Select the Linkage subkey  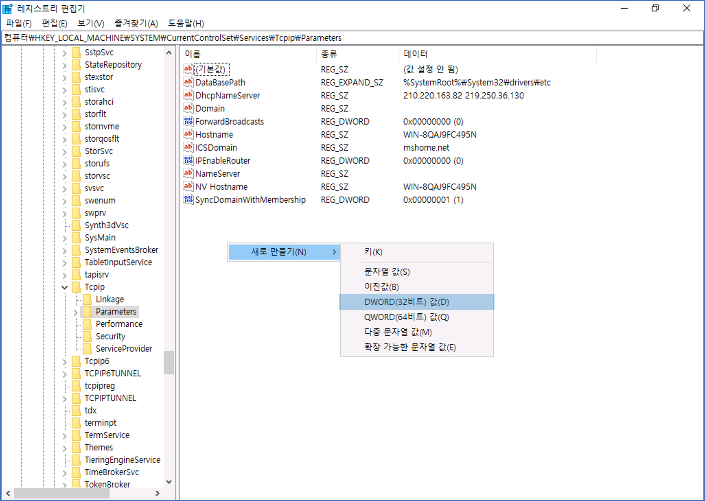coord(110,299)
